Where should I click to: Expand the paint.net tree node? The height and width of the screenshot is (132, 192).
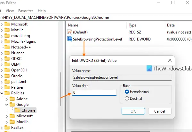(x=2, y=82)
